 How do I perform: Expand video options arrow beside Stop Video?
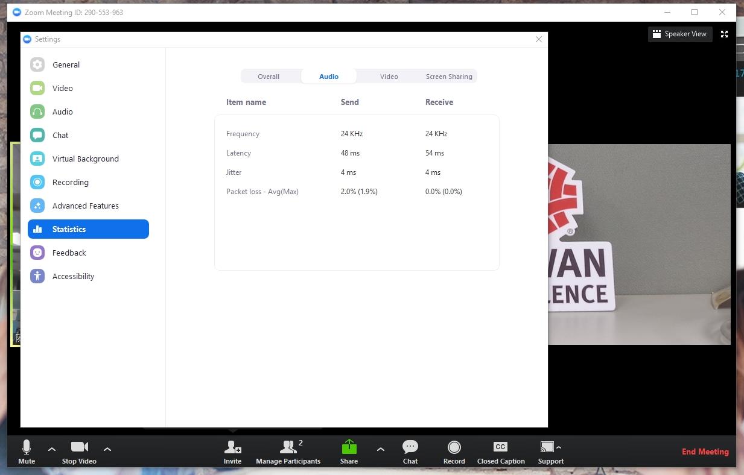[107, 449]
